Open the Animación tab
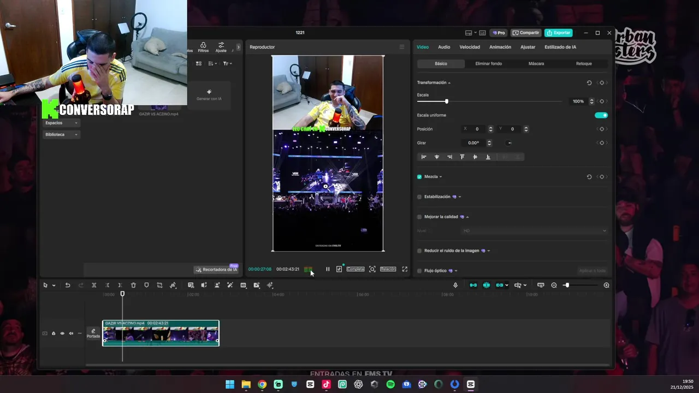The image size is (699, 393). [x=500, y=47]
